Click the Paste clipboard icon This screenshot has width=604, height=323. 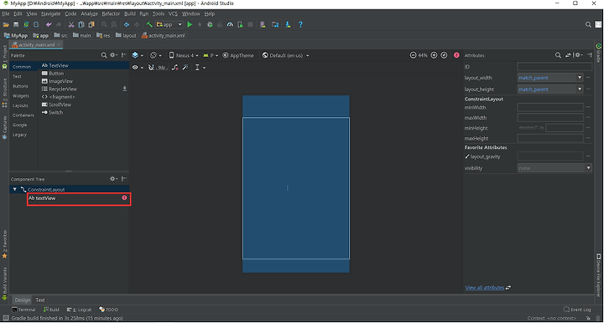pyautogui.click(x=91, y=24)
